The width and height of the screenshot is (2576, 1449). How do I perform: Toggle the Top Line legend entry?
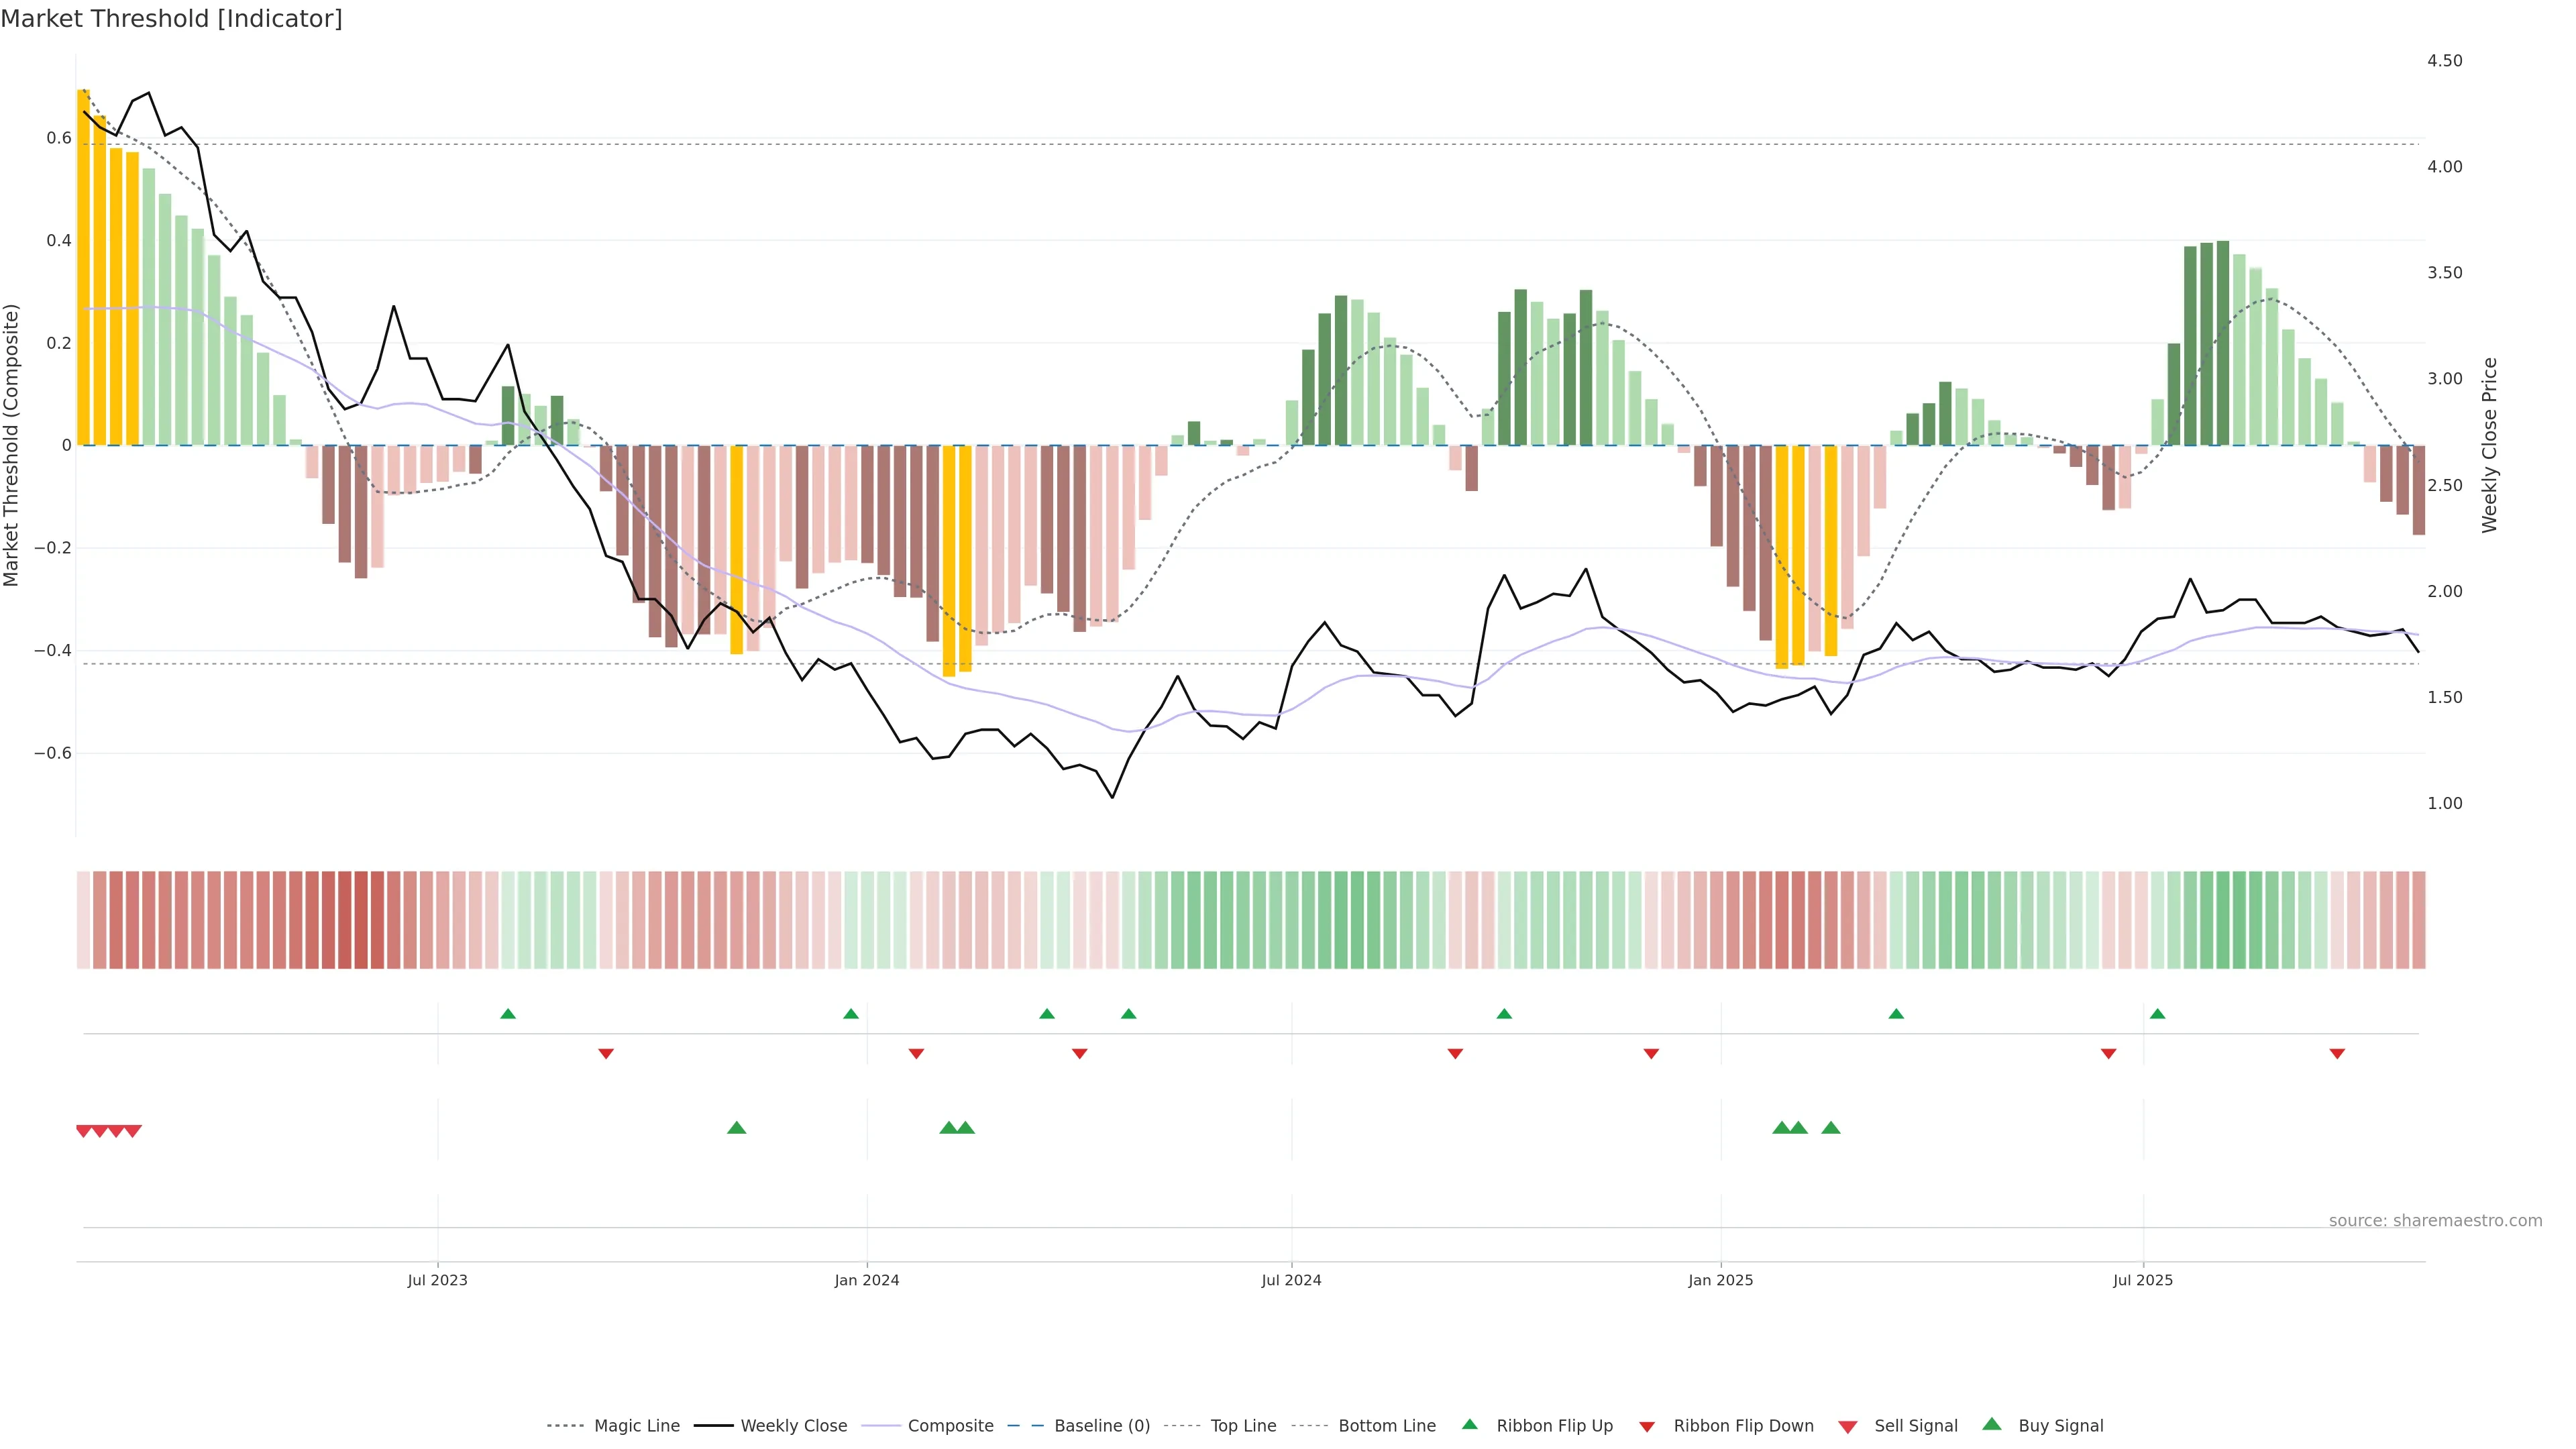point(1243,1426)
